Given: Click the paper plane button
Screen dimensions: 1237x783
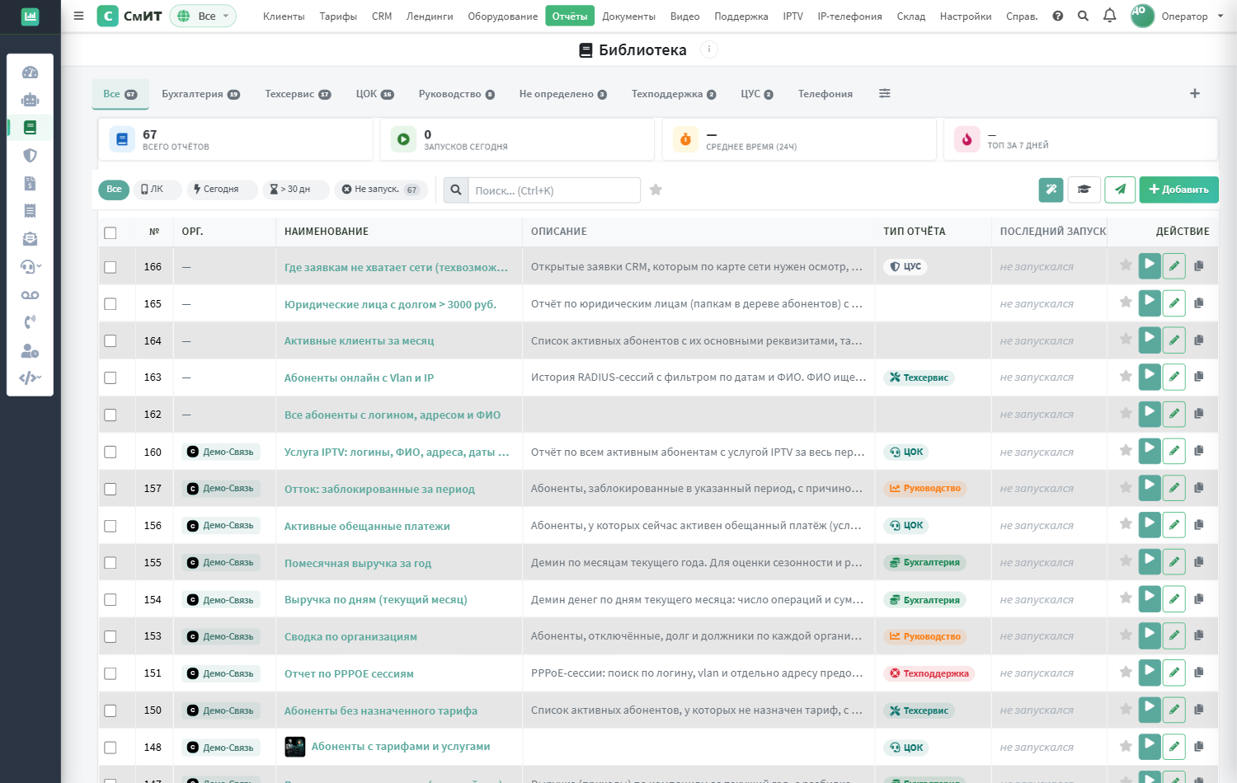Looking at the screenshot, I should coord(1120,190).
